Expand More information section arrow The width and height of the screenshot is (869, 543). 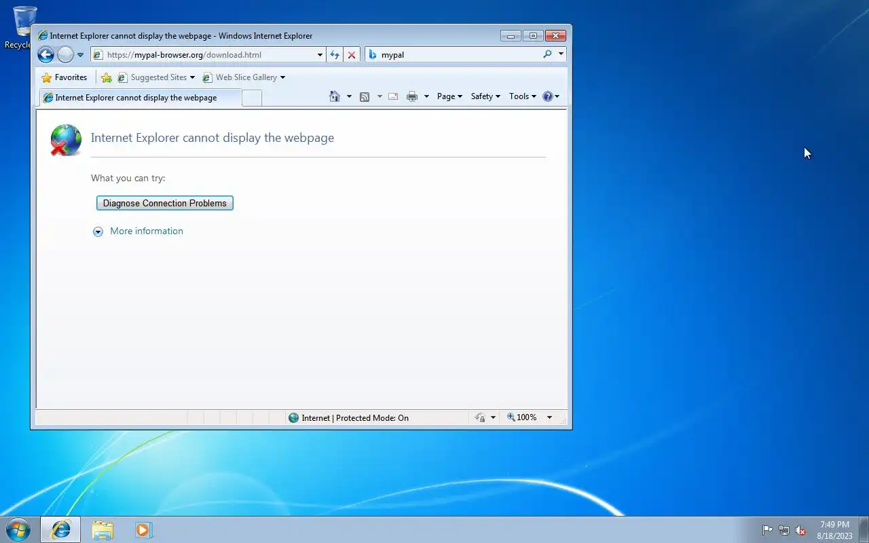click(98, 231)
